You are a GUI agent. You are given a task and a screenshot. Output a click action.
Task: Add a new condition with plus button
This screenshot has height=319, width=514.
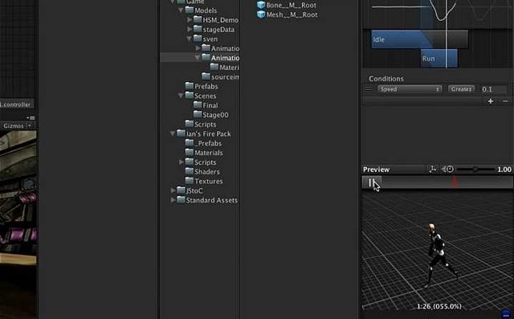[x=491, y=101]
